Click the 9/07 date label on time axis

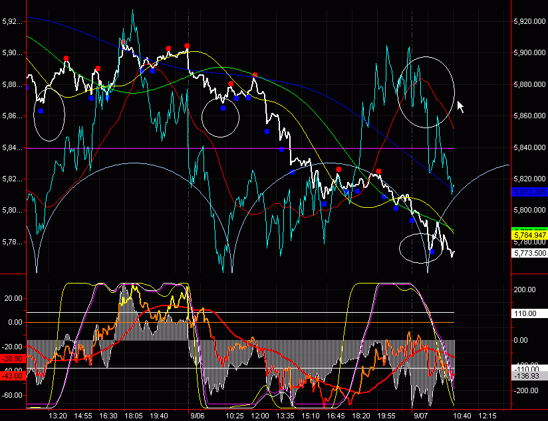point(421,416)
